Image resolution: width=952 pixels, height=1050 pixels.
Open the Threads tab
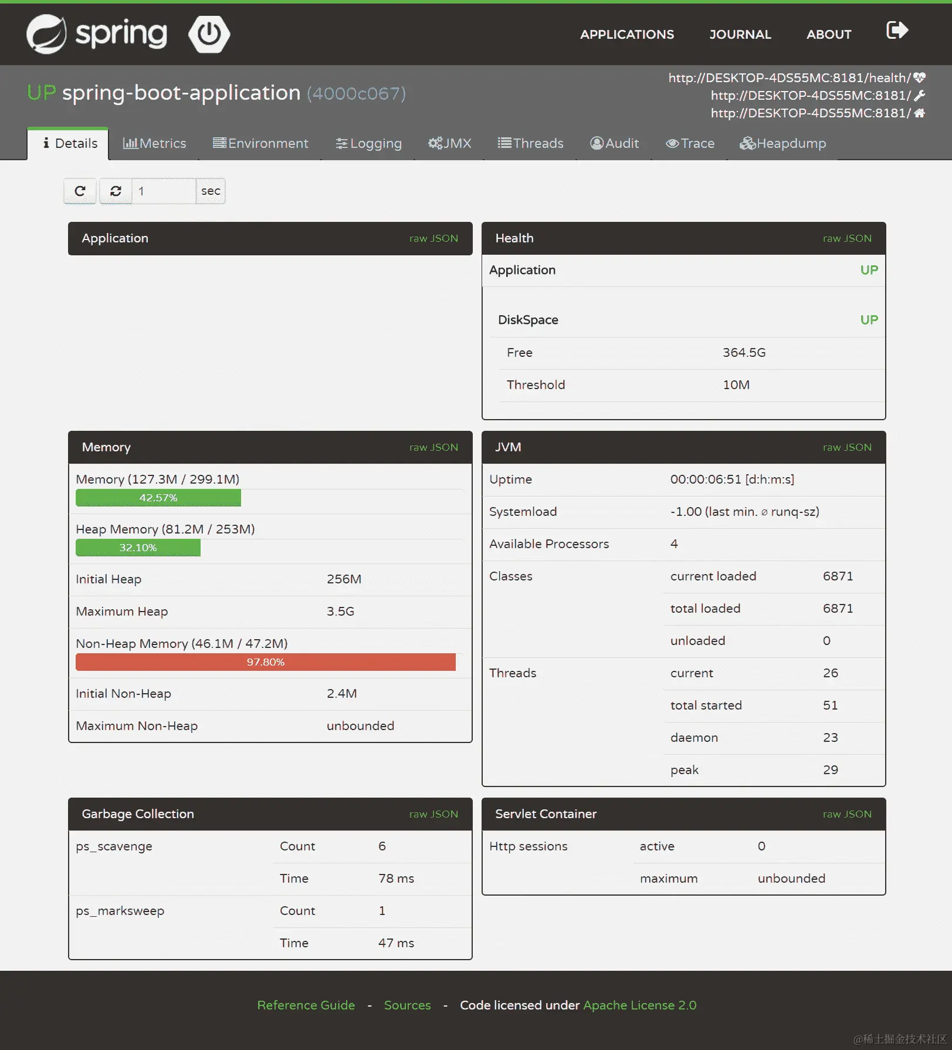coord(530,143)
